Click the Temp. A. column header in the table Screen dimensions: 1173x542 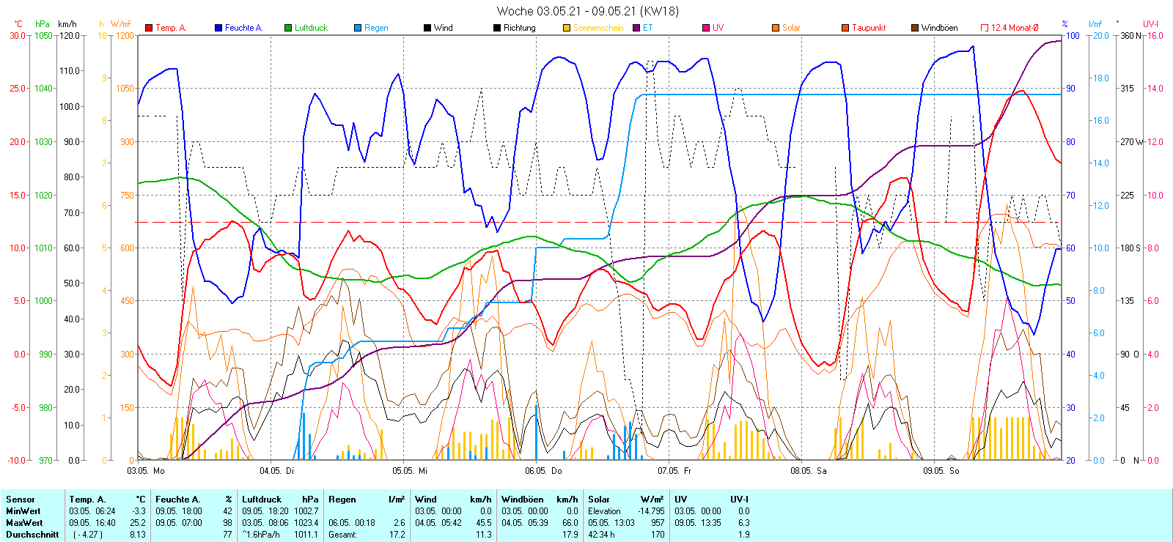[x=87, y=500]
